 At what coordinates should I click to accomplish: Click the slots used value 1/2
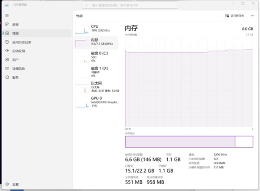pyautogui.click(x=216, y=159)
